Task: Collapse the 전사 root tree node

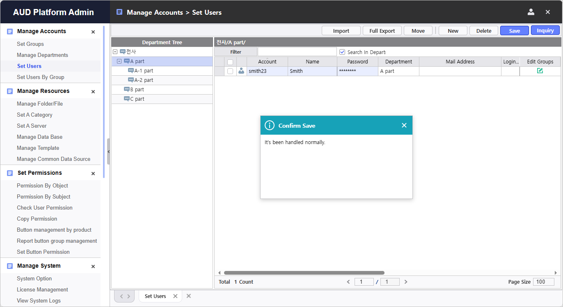Action: pyautogui.click(x=115, y=52)
